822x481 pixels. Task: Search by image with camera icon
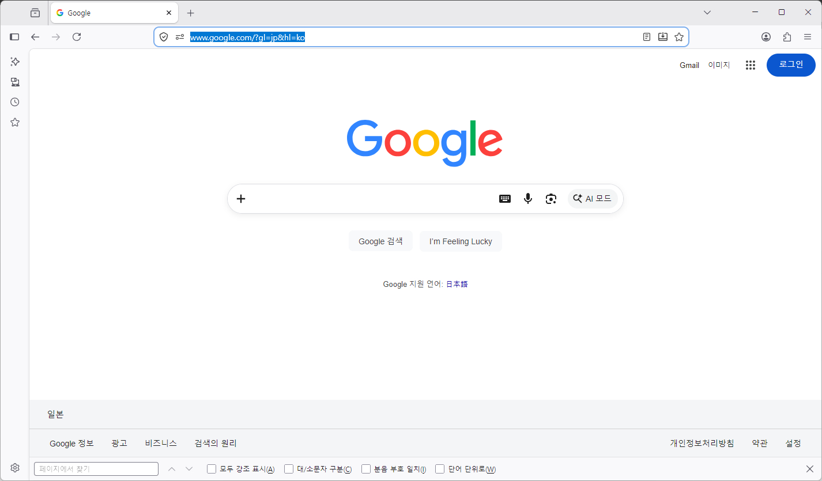pos(551,199)
